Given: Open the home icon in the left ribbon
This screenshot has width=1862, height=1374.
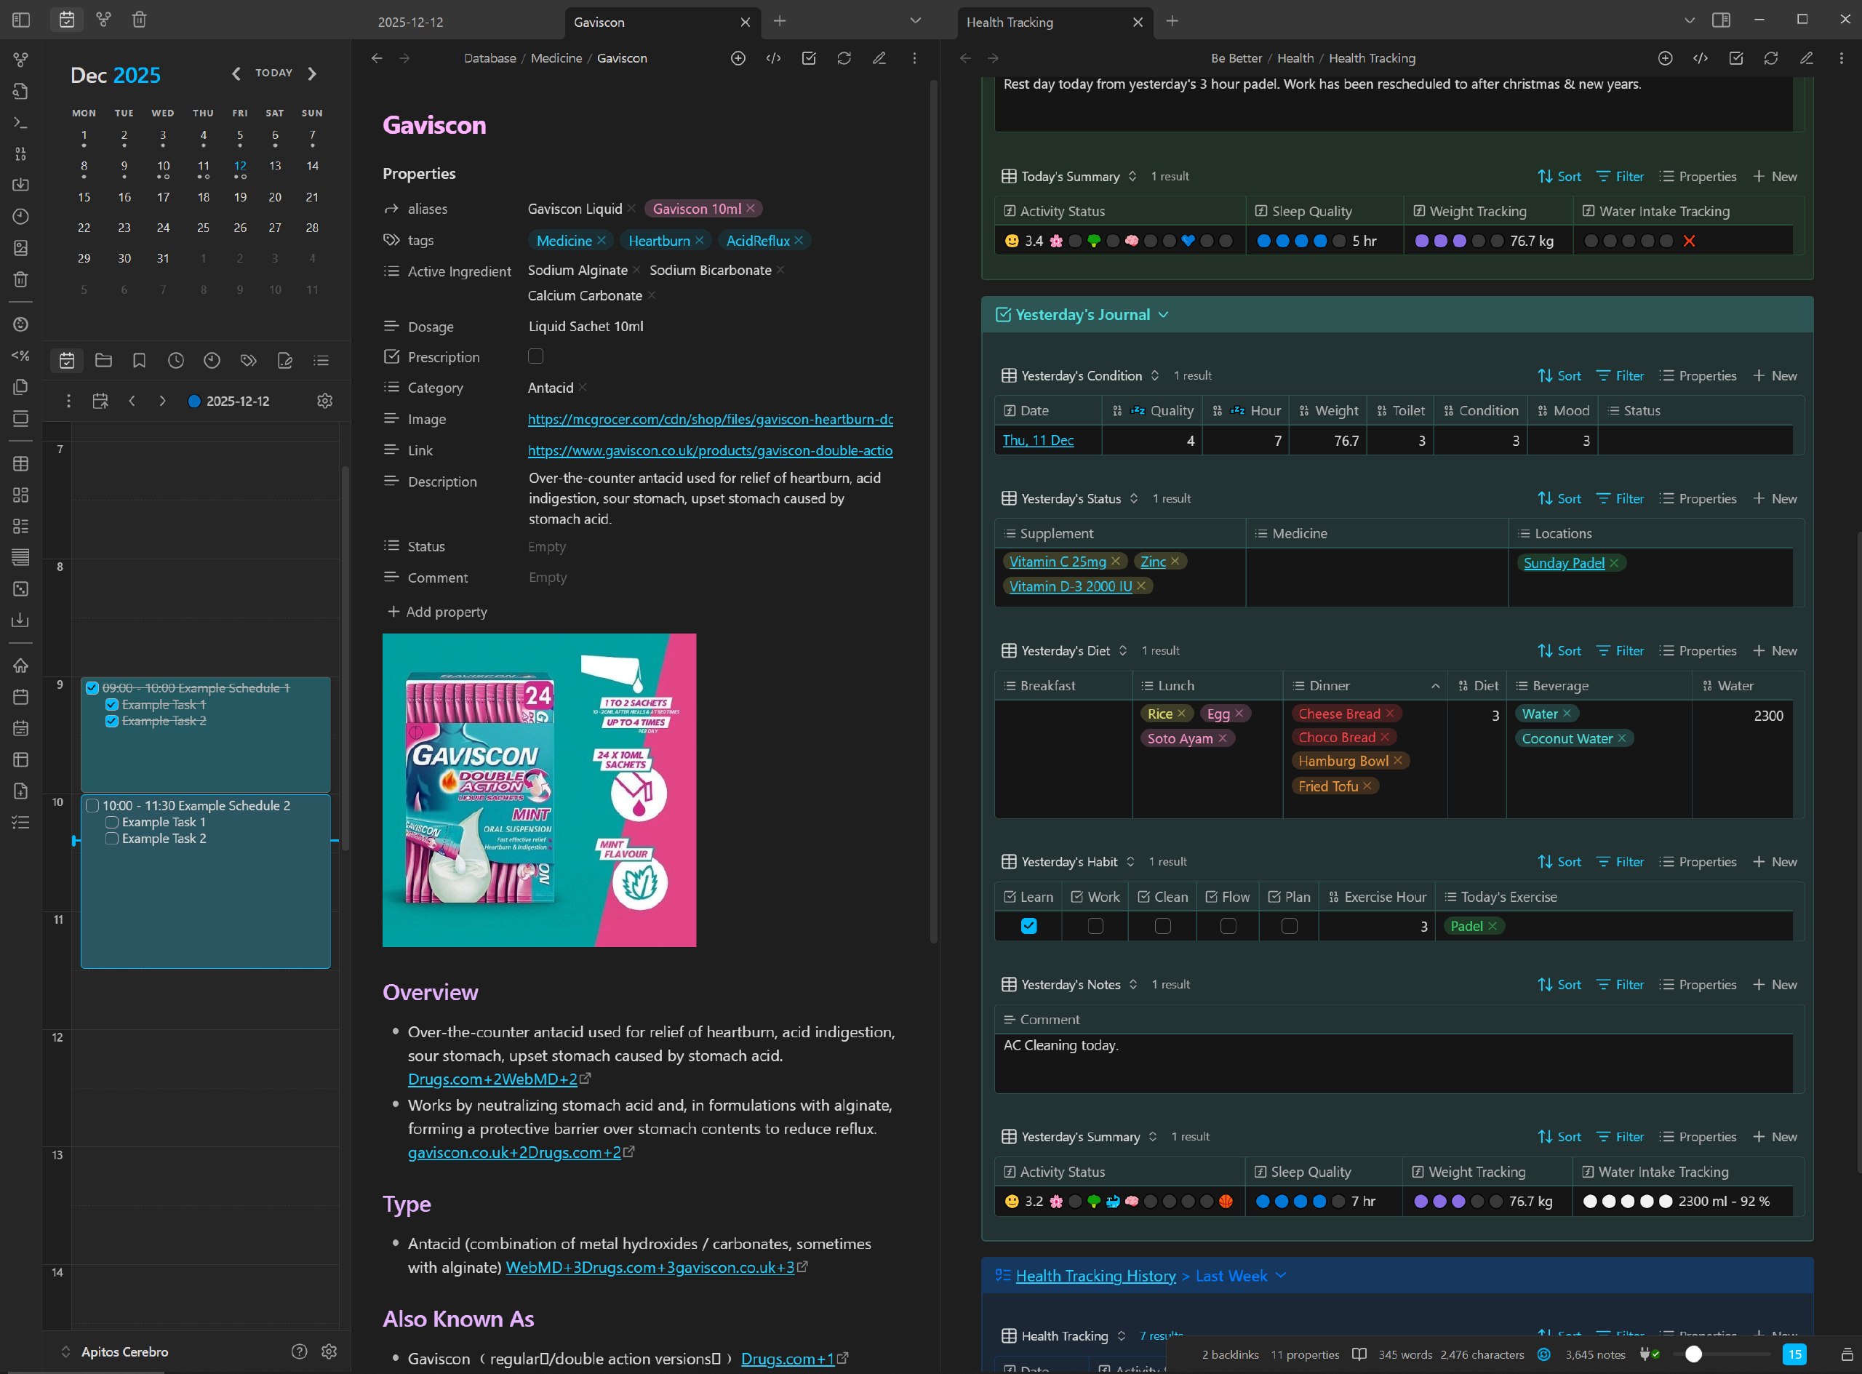Looking at the screenshot, I should pos(21,666).
